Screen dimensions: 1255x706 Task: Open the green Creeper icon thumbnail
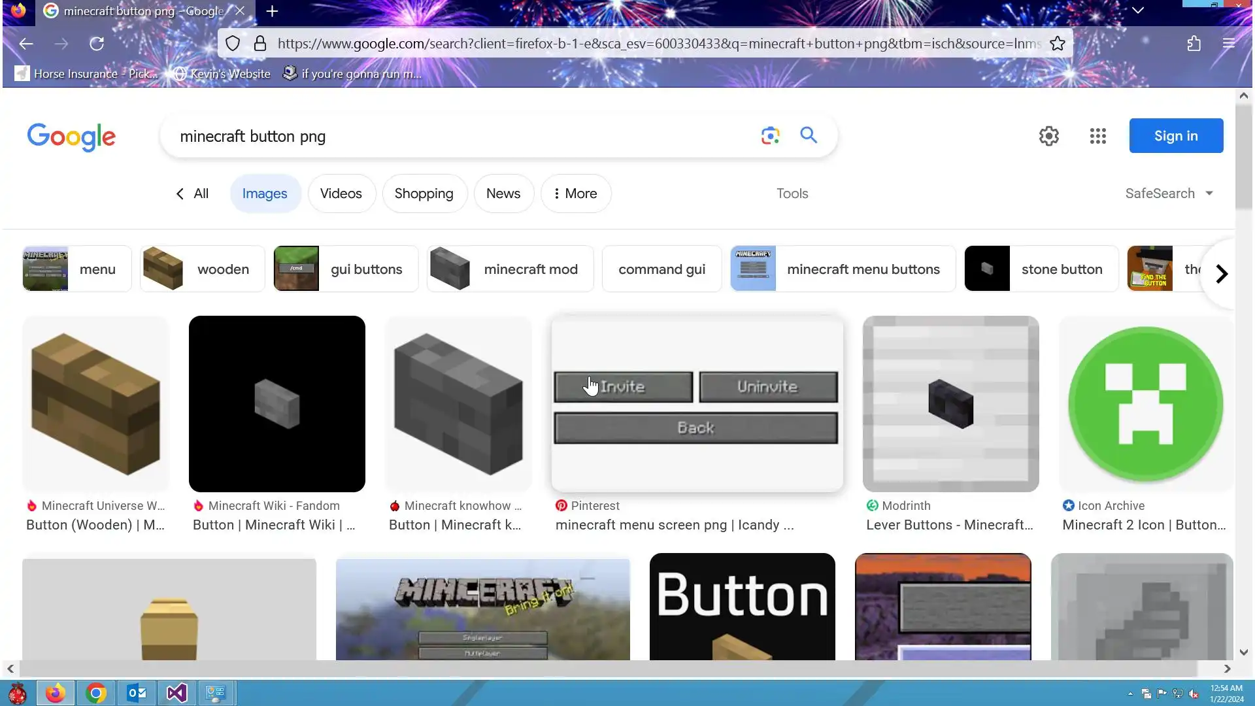click(1145, 404)
